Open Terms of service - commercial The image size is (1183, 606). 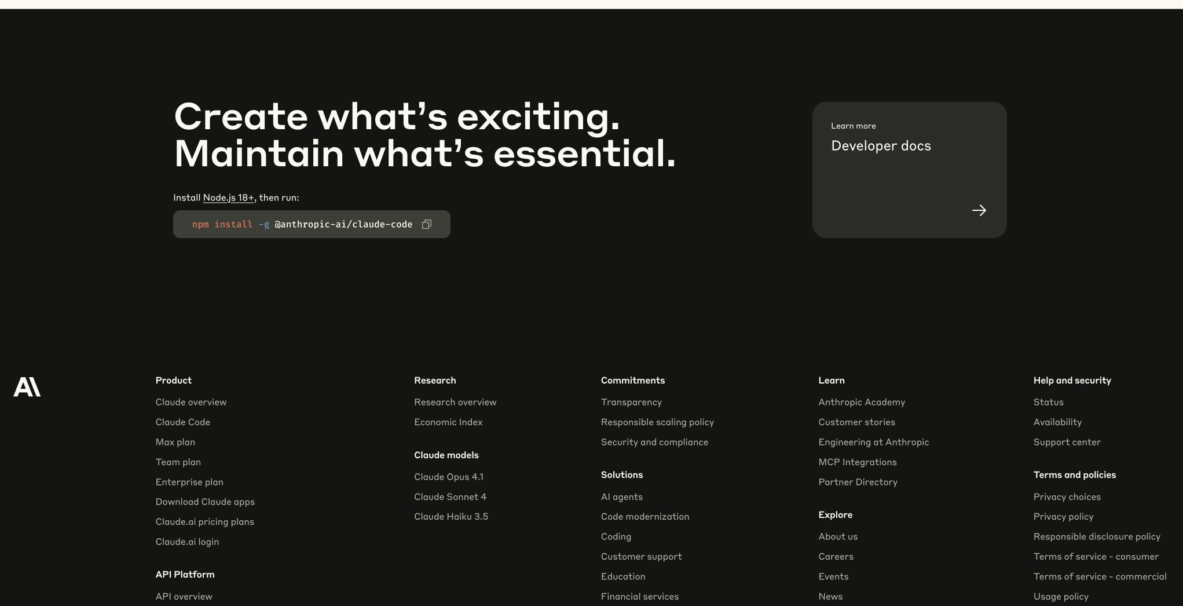[x=1100, y=576]
